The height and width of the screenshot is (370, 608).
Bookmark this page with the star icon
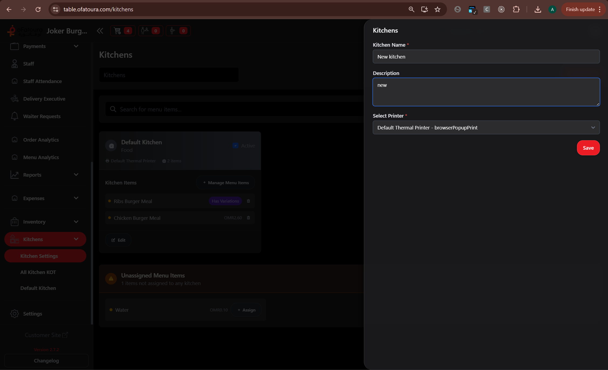coord(438,9)
